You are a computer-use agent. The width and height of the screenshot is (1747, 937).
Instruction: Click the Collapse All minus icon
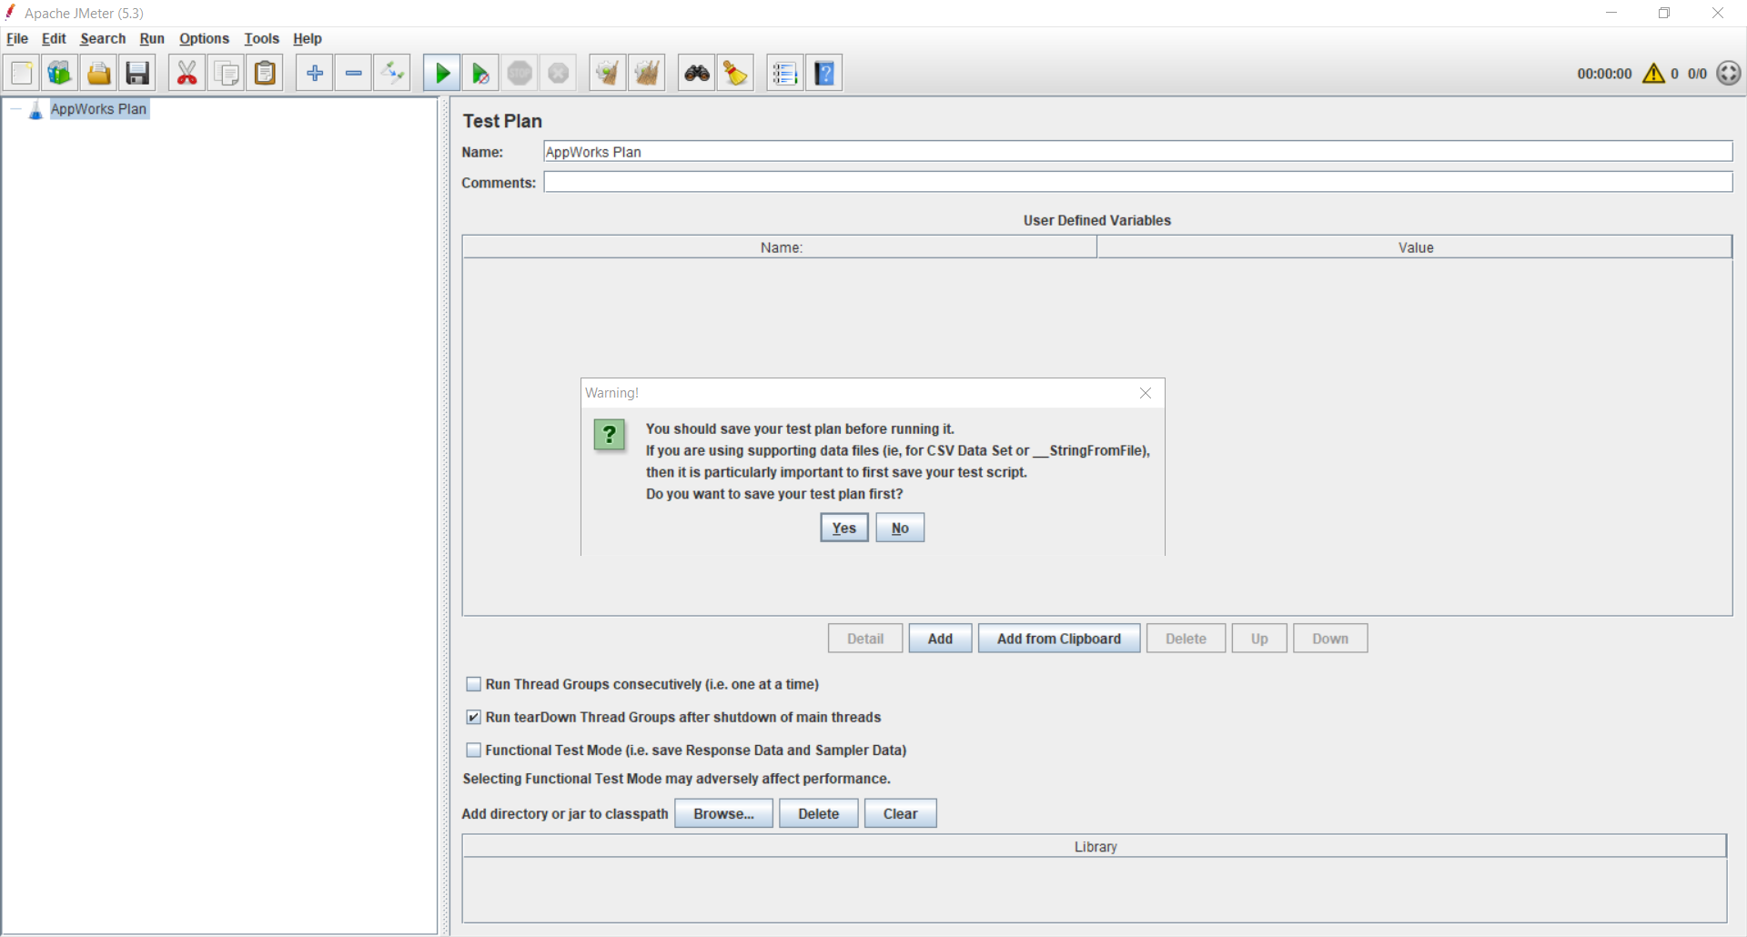coord(354,74)
